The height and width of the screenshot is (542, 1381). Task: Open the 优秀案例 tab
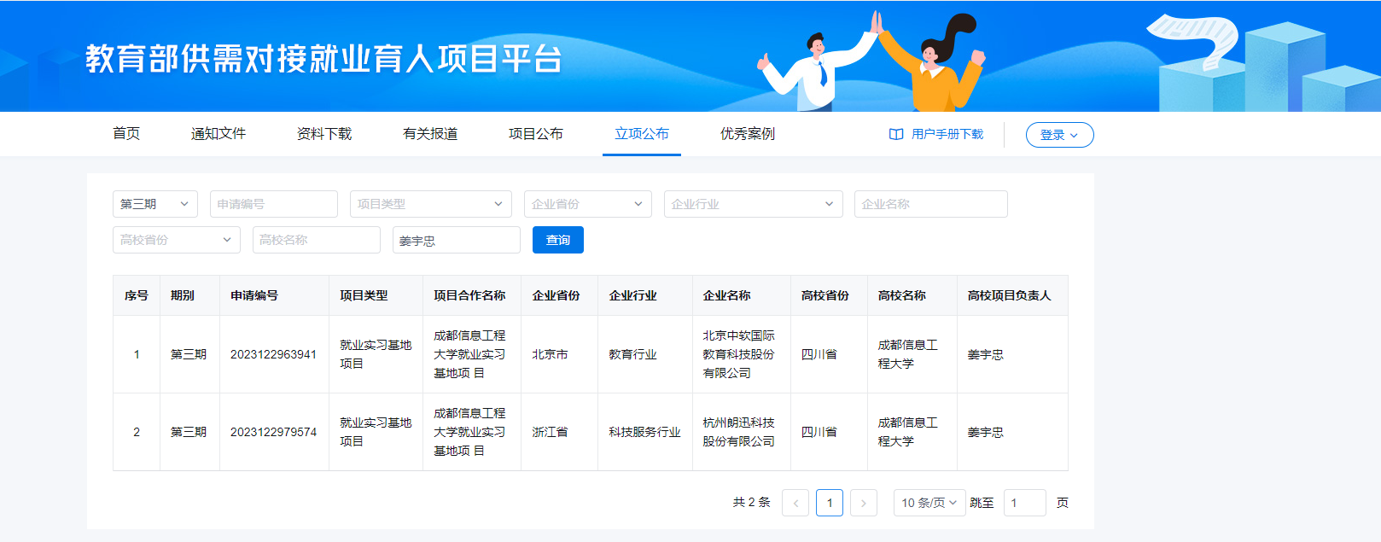[x=748, y=134]
